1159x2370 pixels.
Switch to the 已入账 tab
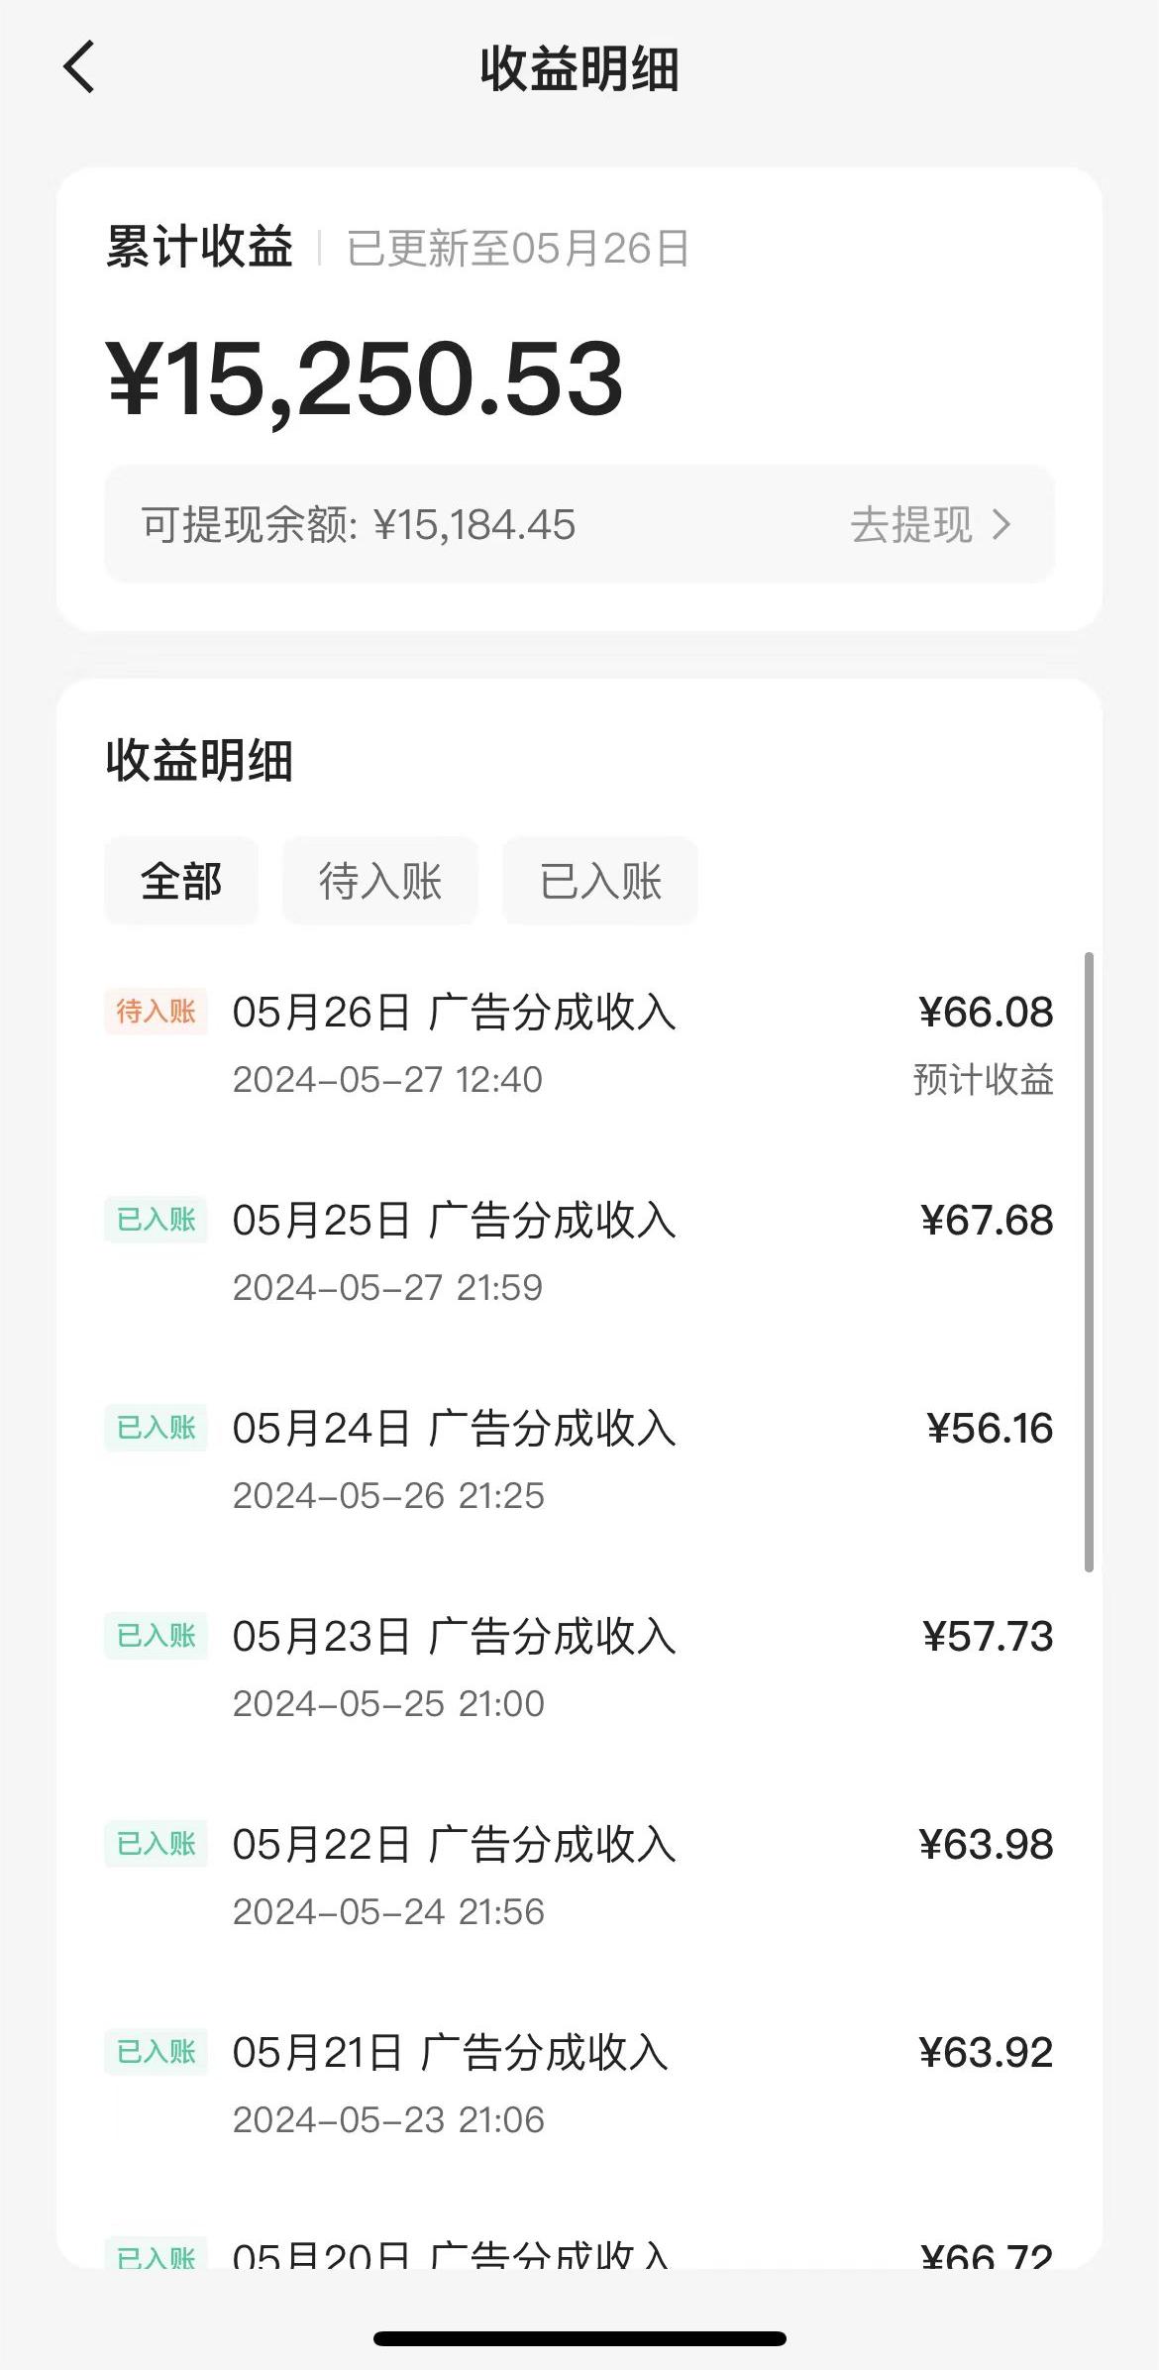pos(600,881)
